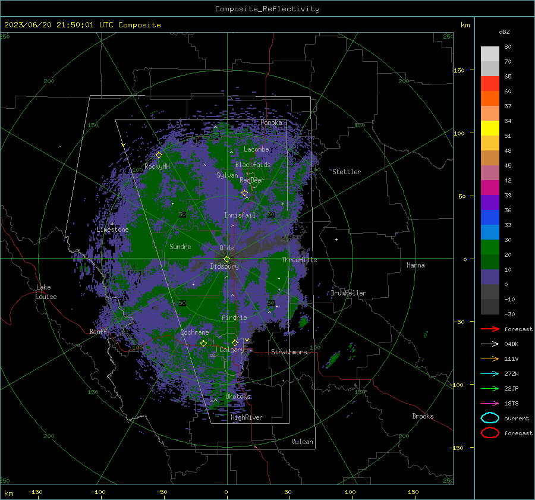Click the RedDeer city label
Screen dimensions: 535x500
click(x=252, y=180)
